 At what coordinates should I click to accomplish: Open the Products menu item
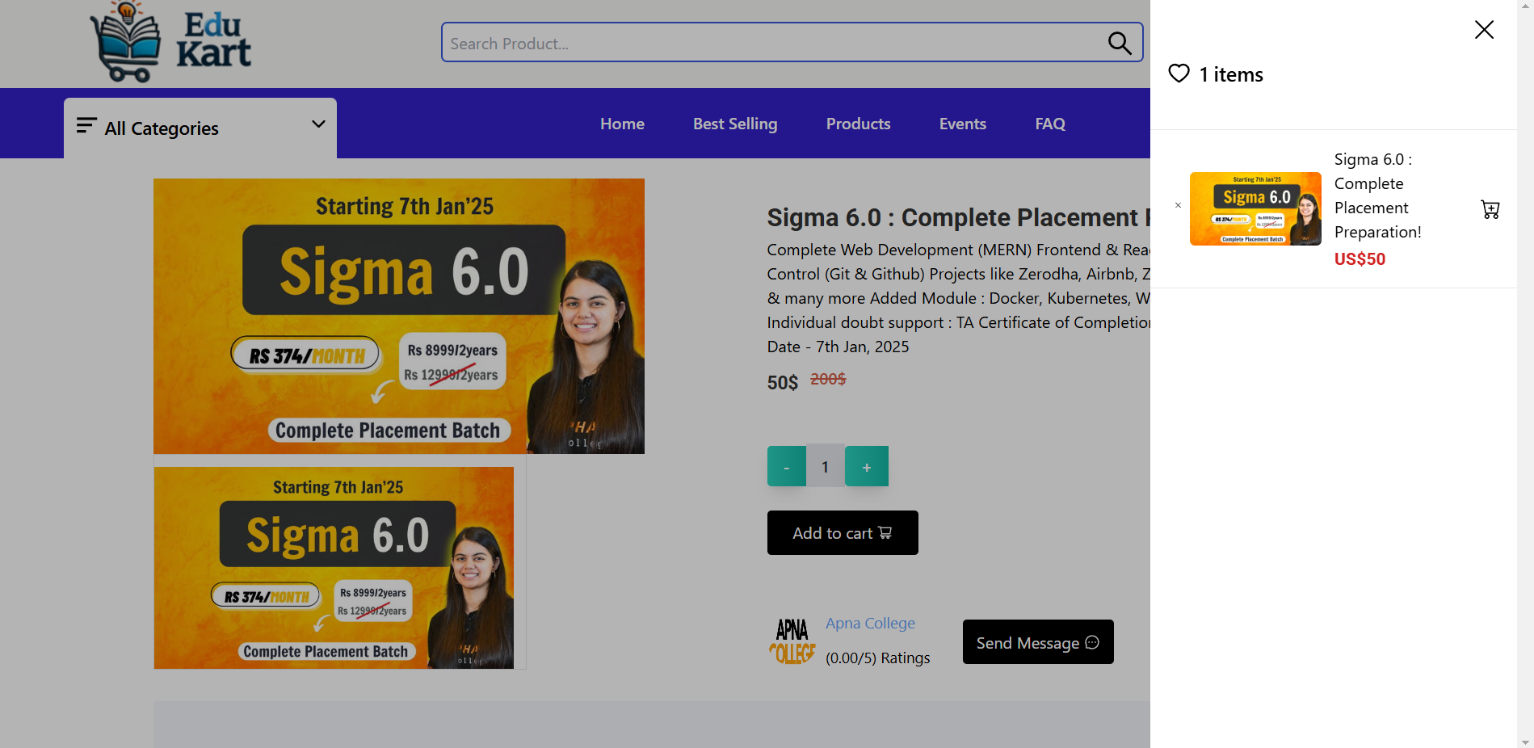[858, 124]
